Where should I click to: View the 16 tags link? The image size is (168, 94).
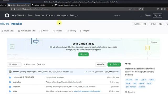tap(41, 64)
